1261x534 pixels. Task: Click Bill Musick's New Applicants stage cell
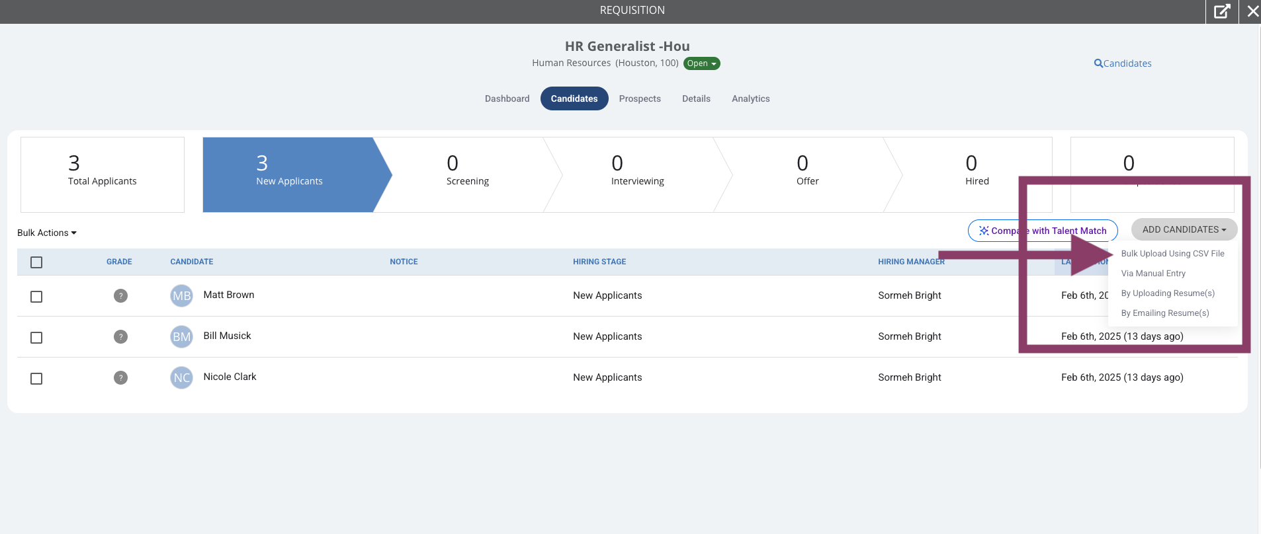tap(607, 336)
